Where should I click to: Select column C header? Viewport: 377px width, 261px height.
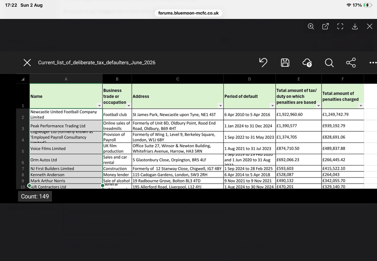[178, 79]
